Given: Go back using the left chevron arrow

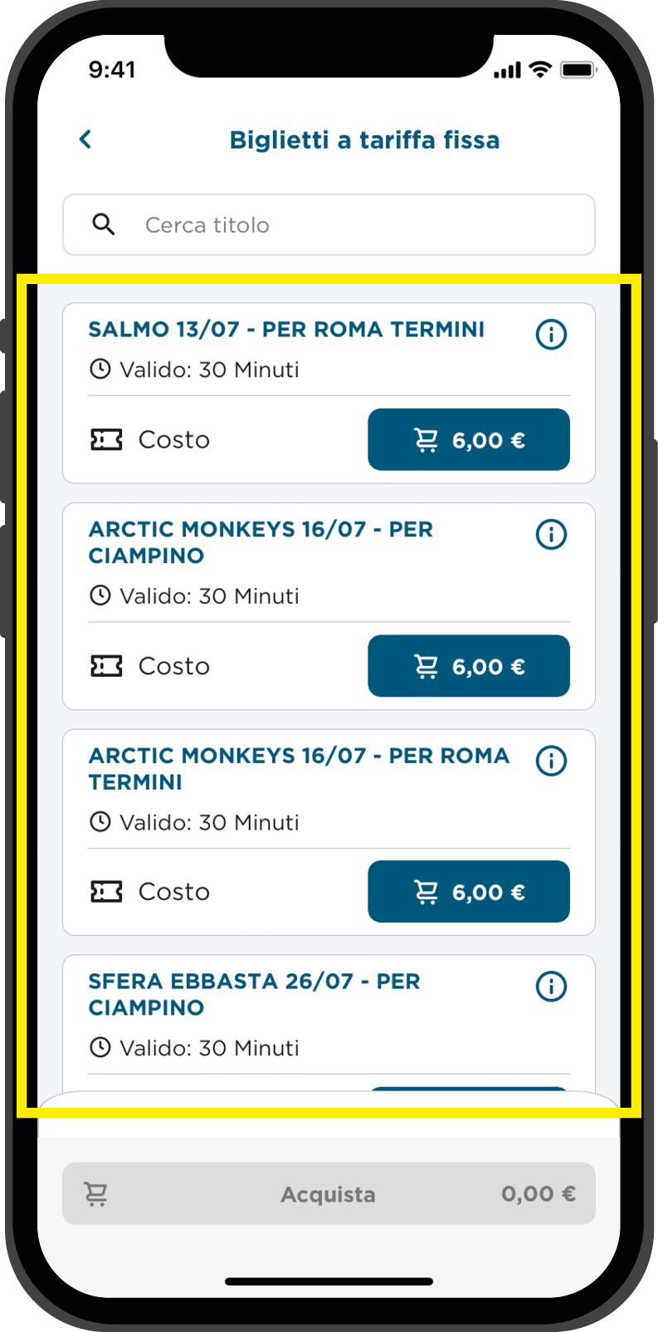Looking at the screenshot, I should [85, 140].
